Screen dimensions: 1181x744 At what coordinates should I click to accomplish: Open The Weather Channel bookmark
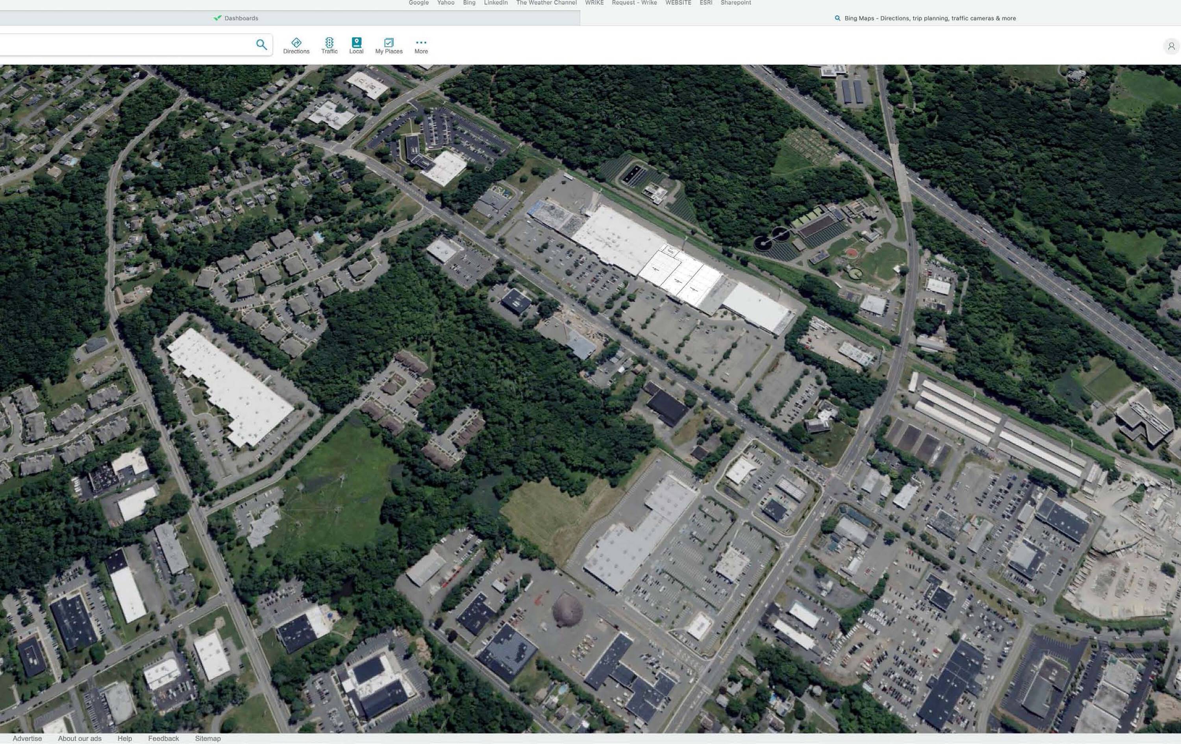pos(546,3)
